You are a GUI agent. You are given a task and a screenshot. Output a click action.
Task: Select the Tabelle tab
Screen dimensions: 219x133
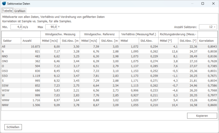(x=7, y=11)
